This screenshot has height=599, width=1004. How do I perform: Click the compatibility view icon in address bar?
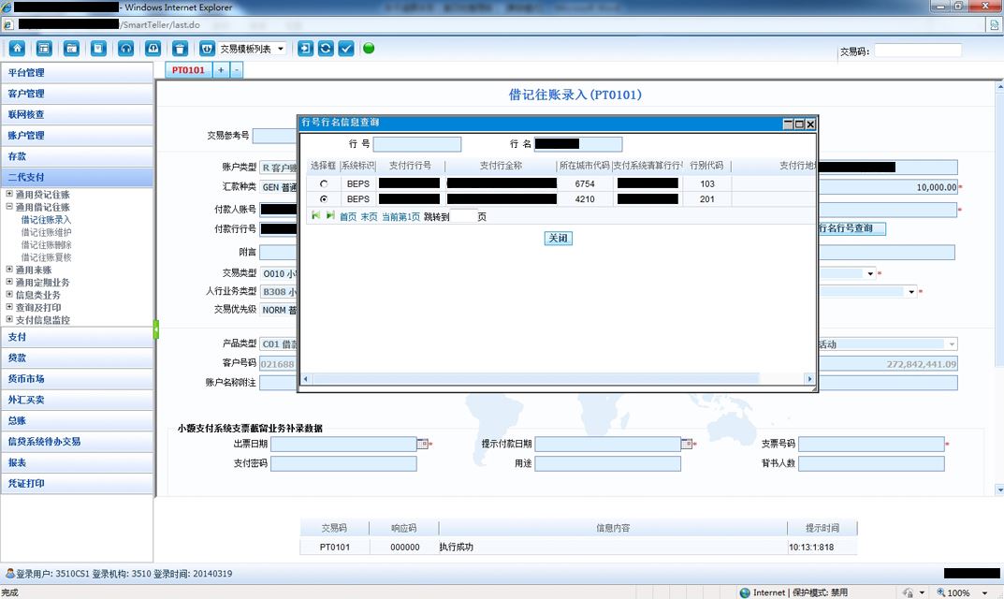[x=995, y=24]
